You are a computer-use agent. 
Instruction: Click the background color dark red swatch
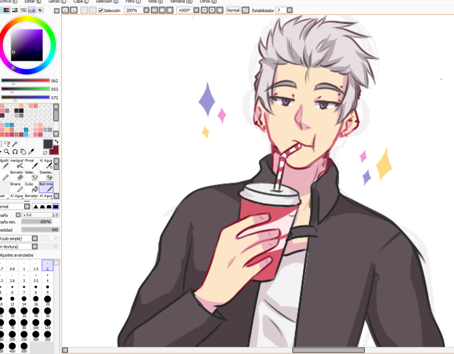click(x=54, y=150)
